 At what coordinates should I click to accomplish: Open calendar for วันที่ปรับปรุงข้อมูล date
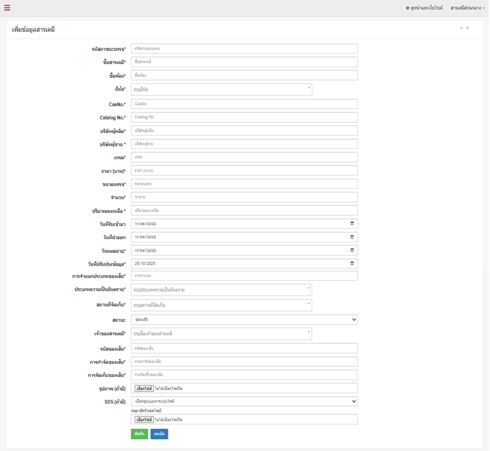[x=351, y=264]
